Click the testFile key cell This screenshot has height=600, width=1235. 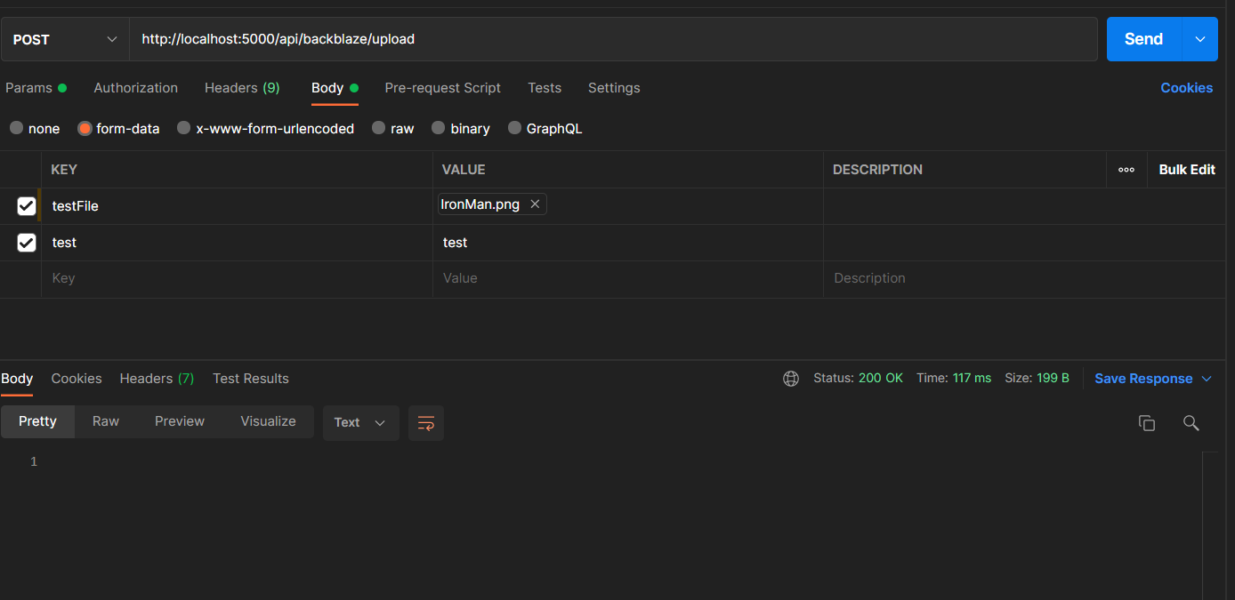coord(237,206)
